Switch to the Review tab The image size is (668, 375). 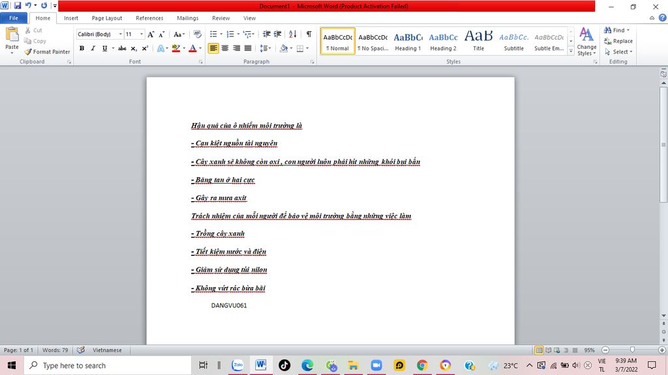220,18
